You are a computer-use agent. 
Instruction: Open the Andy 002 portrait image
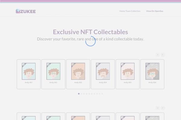pyautogui.click(x=53, y=71)
